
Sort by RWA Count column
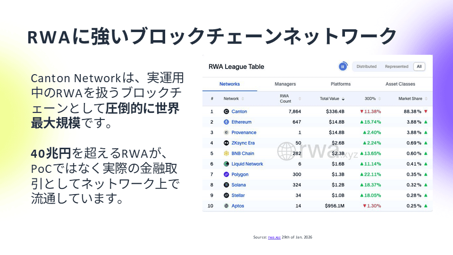tap(286, 99)
